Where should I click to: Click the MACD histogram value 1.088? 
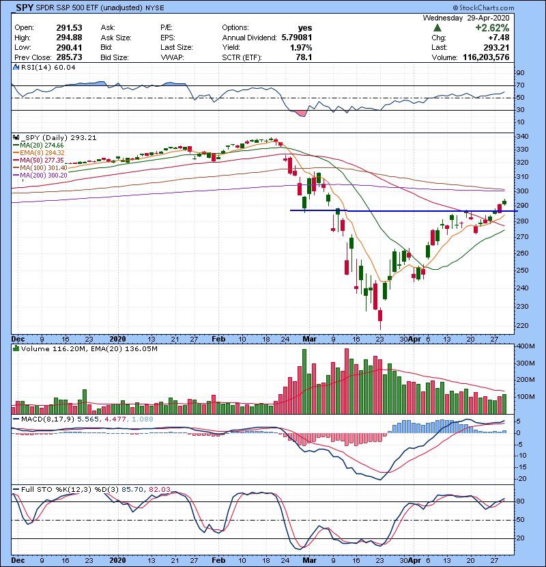143,419
